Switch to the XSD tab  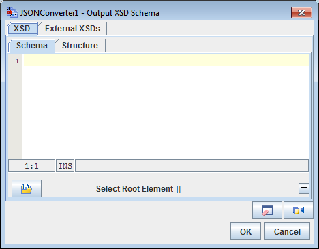click(22, 29)
